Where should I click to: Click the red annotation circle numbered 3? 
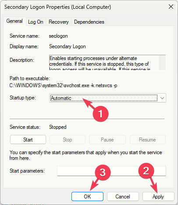click(x=103, y=173)
